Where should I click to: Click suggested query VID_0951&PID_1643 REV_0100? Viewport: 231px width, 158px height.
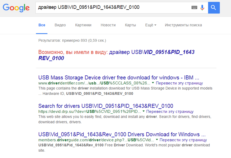pyautogui.click(x=116, y=55)
